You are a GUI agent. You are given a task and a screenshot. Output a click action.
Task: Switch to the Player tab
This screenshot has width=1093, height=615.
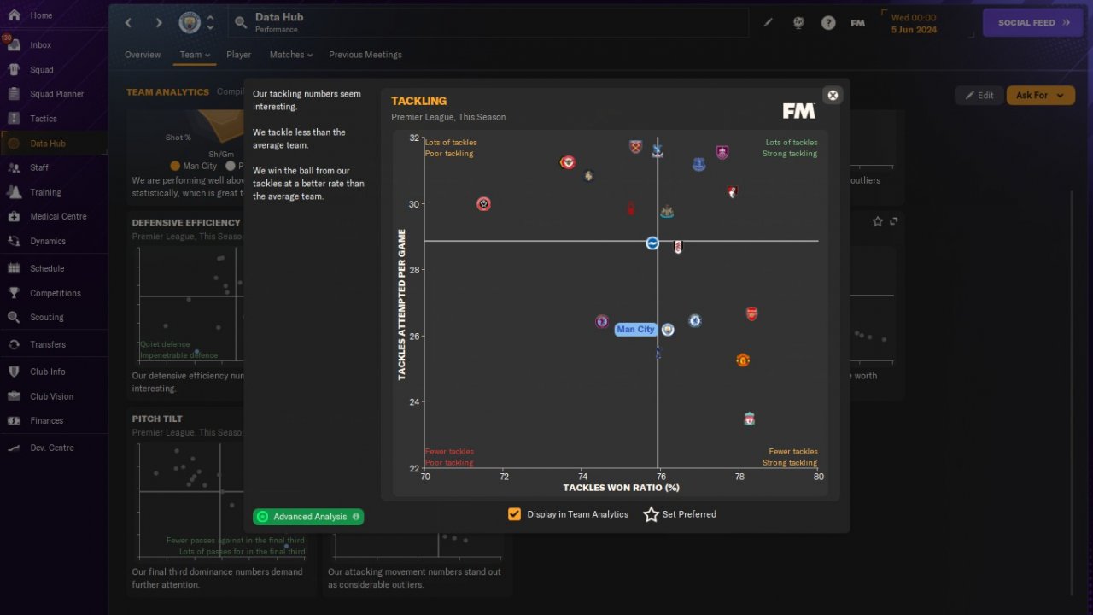tap(239, 55)
